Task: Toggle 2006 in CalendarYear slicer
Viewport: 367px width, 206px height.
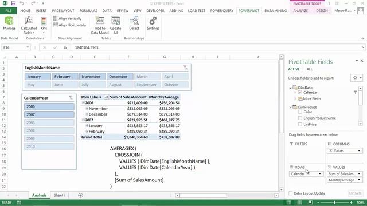Action: (49, 106)
